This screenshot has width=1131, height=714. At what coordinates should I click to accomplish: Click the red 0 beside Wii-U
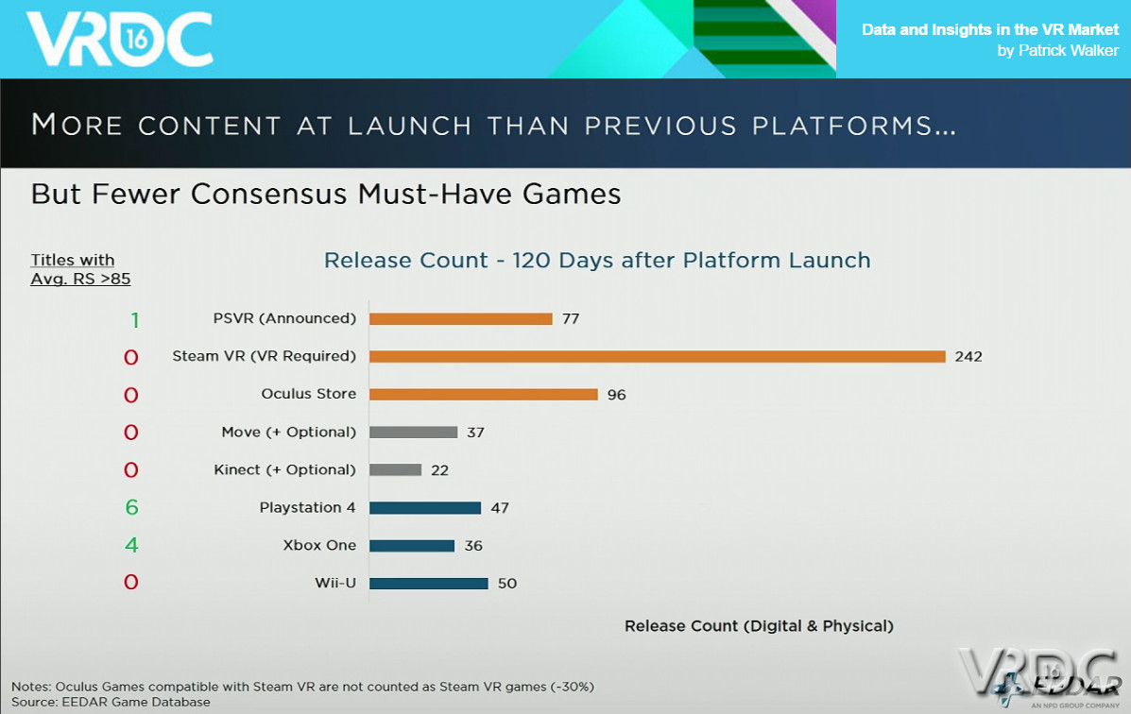coord(130,581)
